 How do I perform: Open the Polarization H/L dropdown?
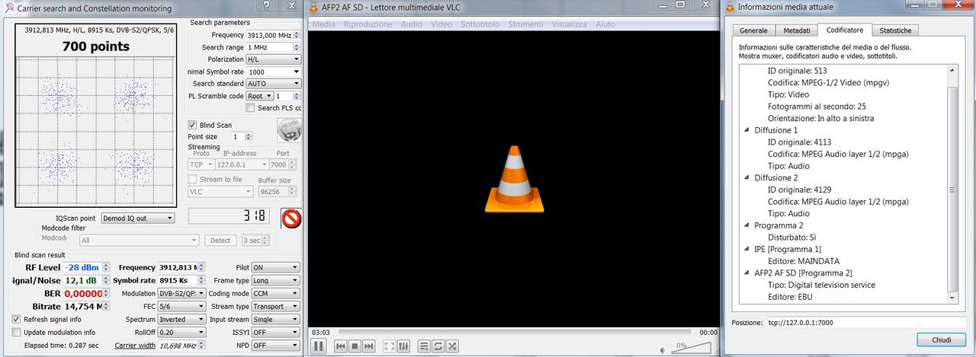pos(274,59)
